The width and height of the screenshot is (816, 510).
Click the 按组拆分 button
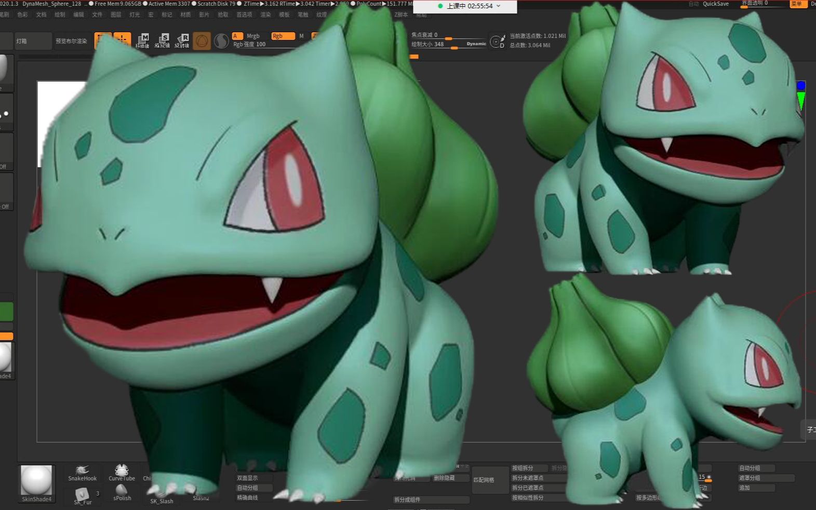pyautogui.click(x=529, y=468)
